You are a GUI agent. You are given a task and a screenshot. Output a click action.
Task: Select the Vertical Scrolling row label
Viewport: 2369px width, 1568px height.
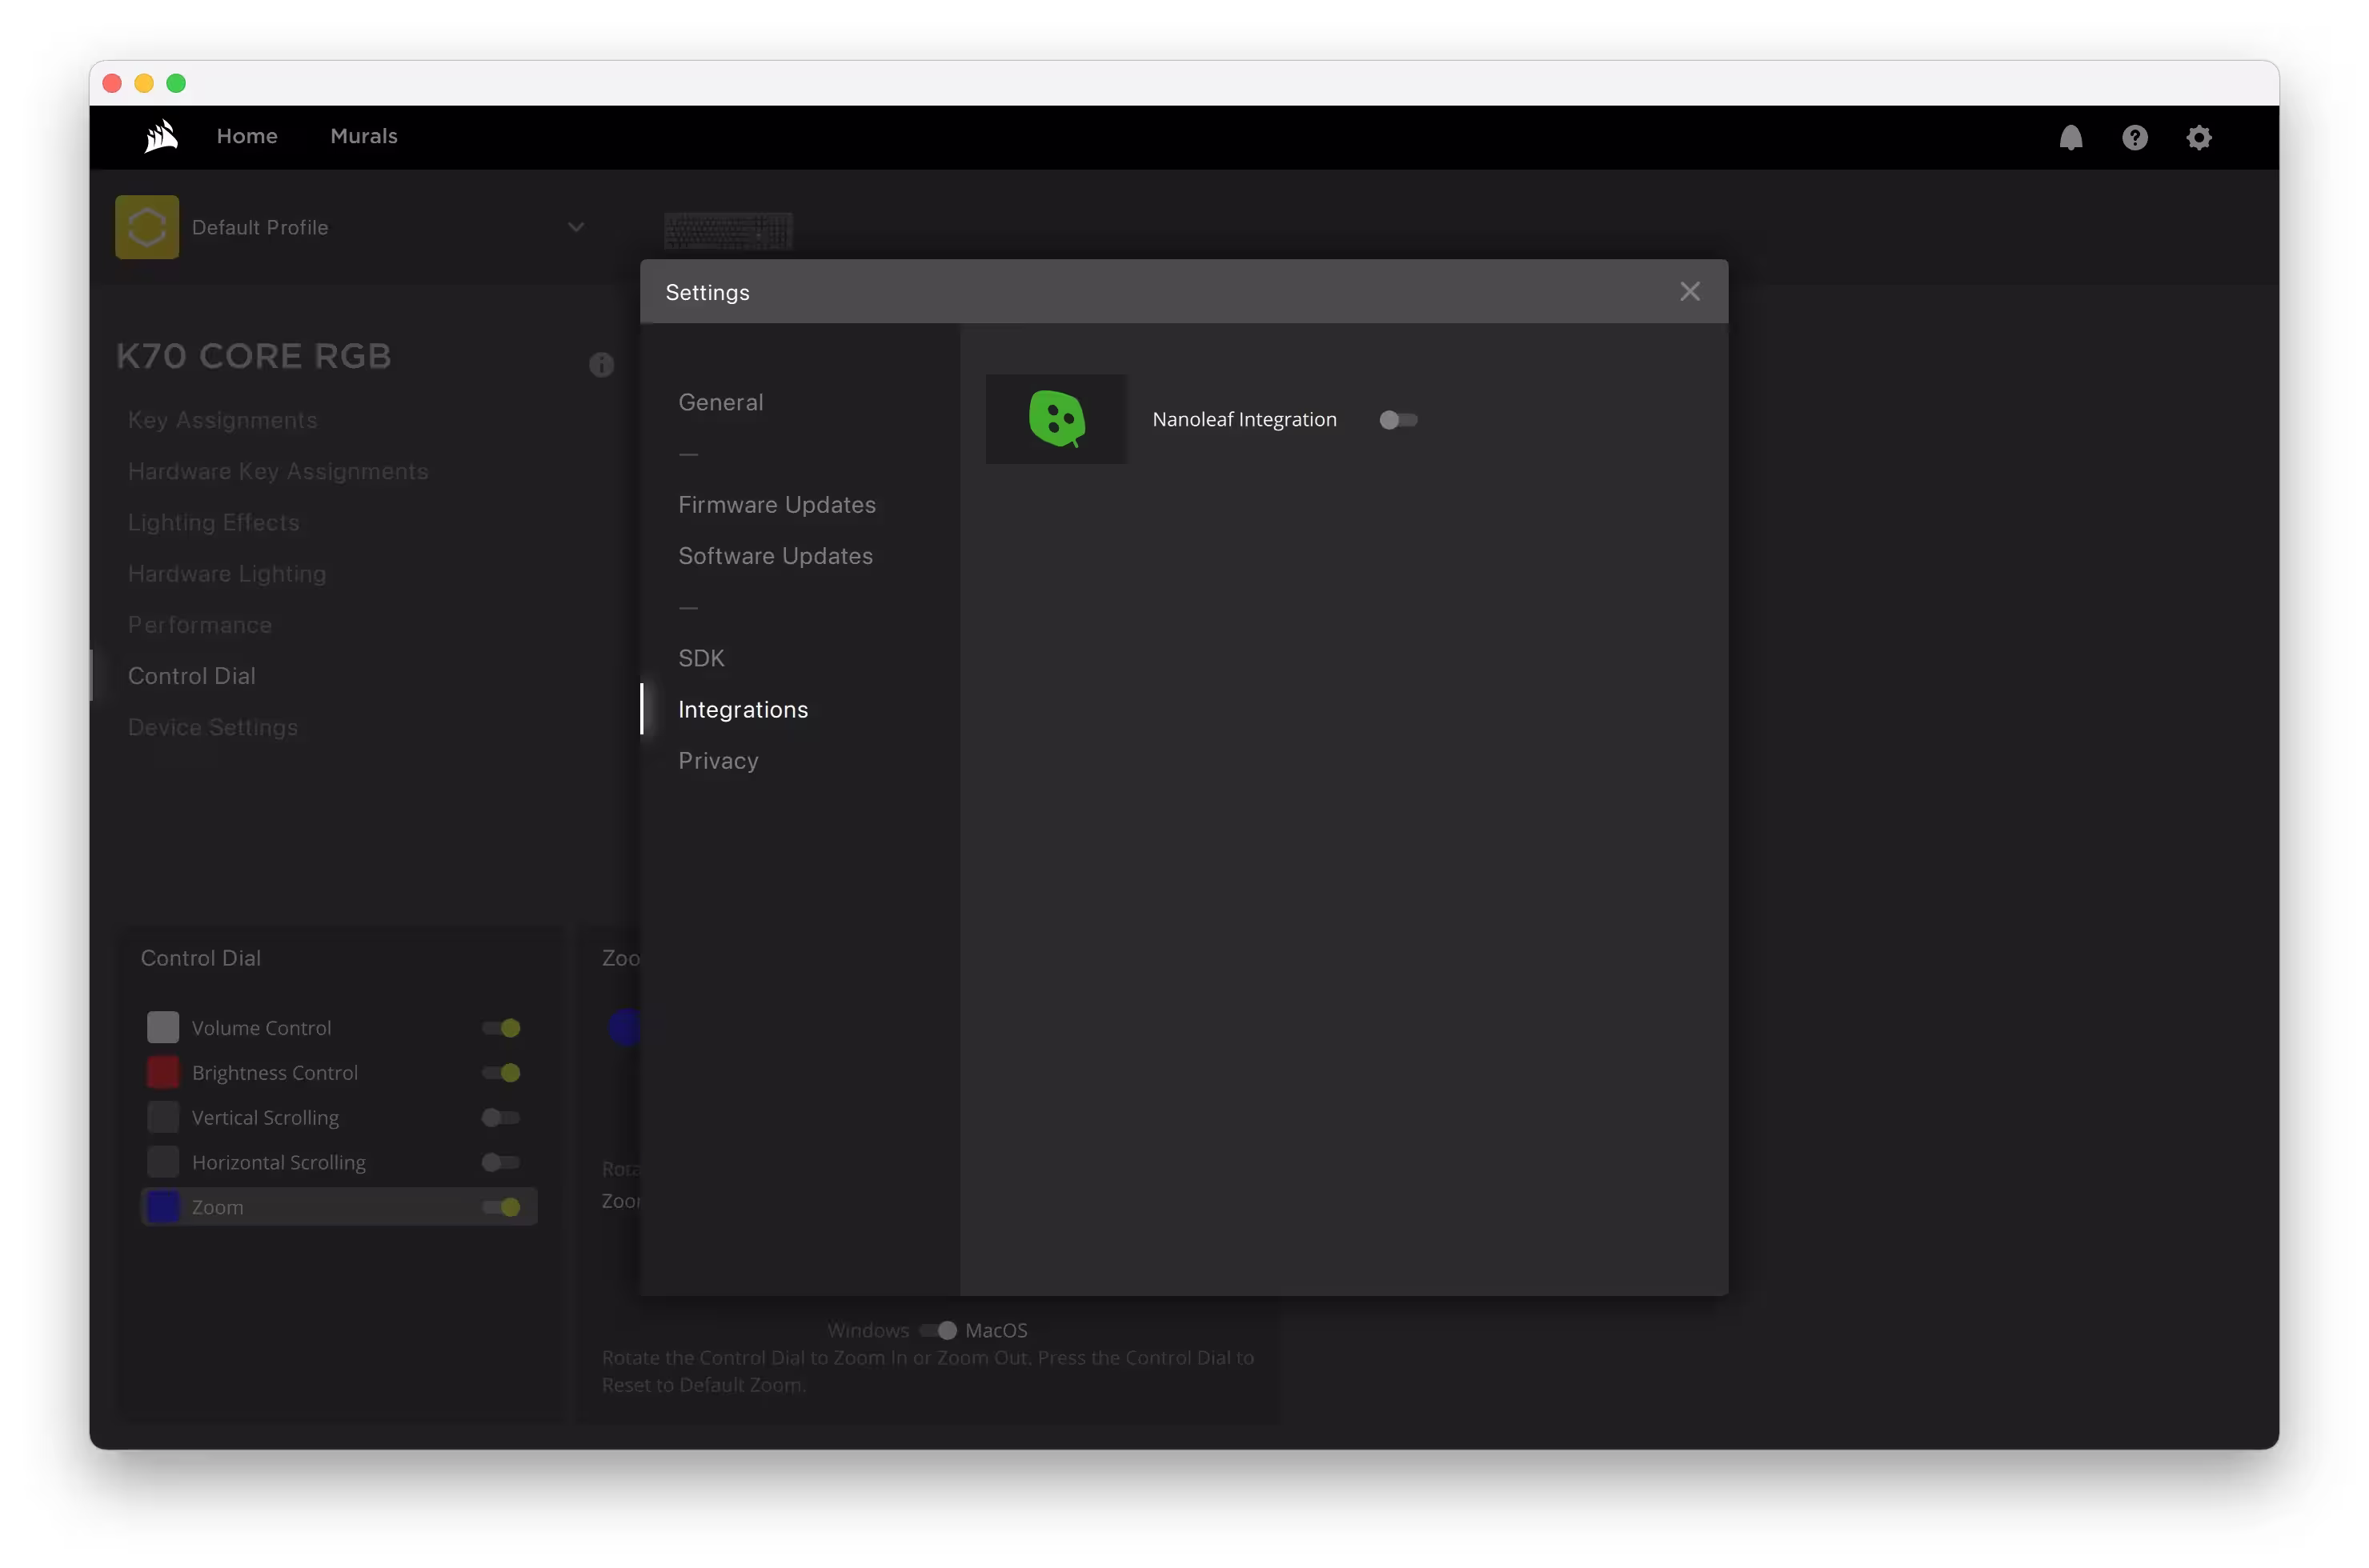coord(265,1118)
